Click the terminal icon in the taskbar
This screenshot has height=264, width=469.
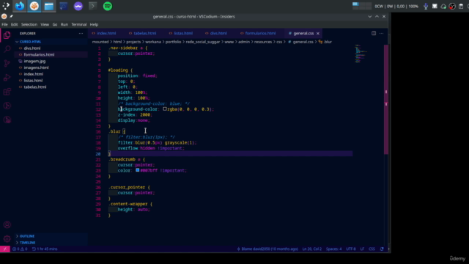93,6
